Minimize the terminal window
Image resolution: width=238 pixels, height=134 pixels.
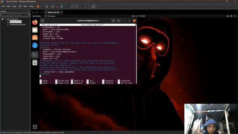124,21
